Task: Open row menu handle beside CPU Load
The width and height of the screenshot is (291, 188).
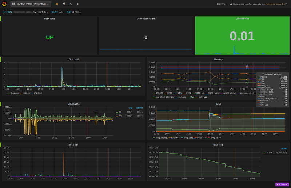Action: 1,59
